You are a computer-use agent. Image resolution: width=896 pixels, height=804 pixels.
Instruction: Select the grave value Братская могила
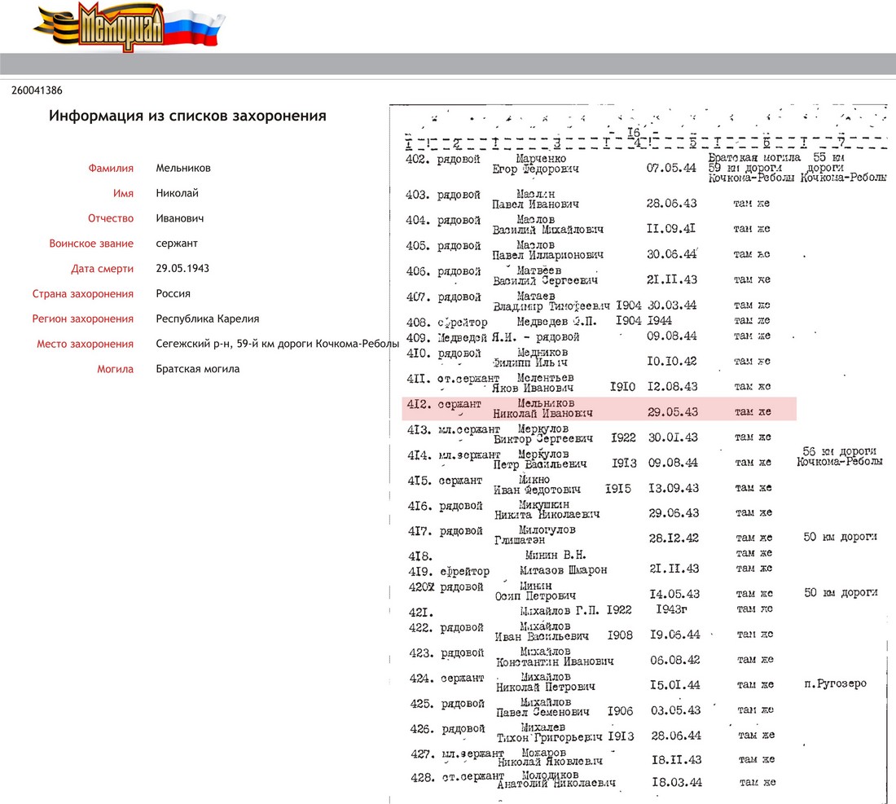point(198,369)
